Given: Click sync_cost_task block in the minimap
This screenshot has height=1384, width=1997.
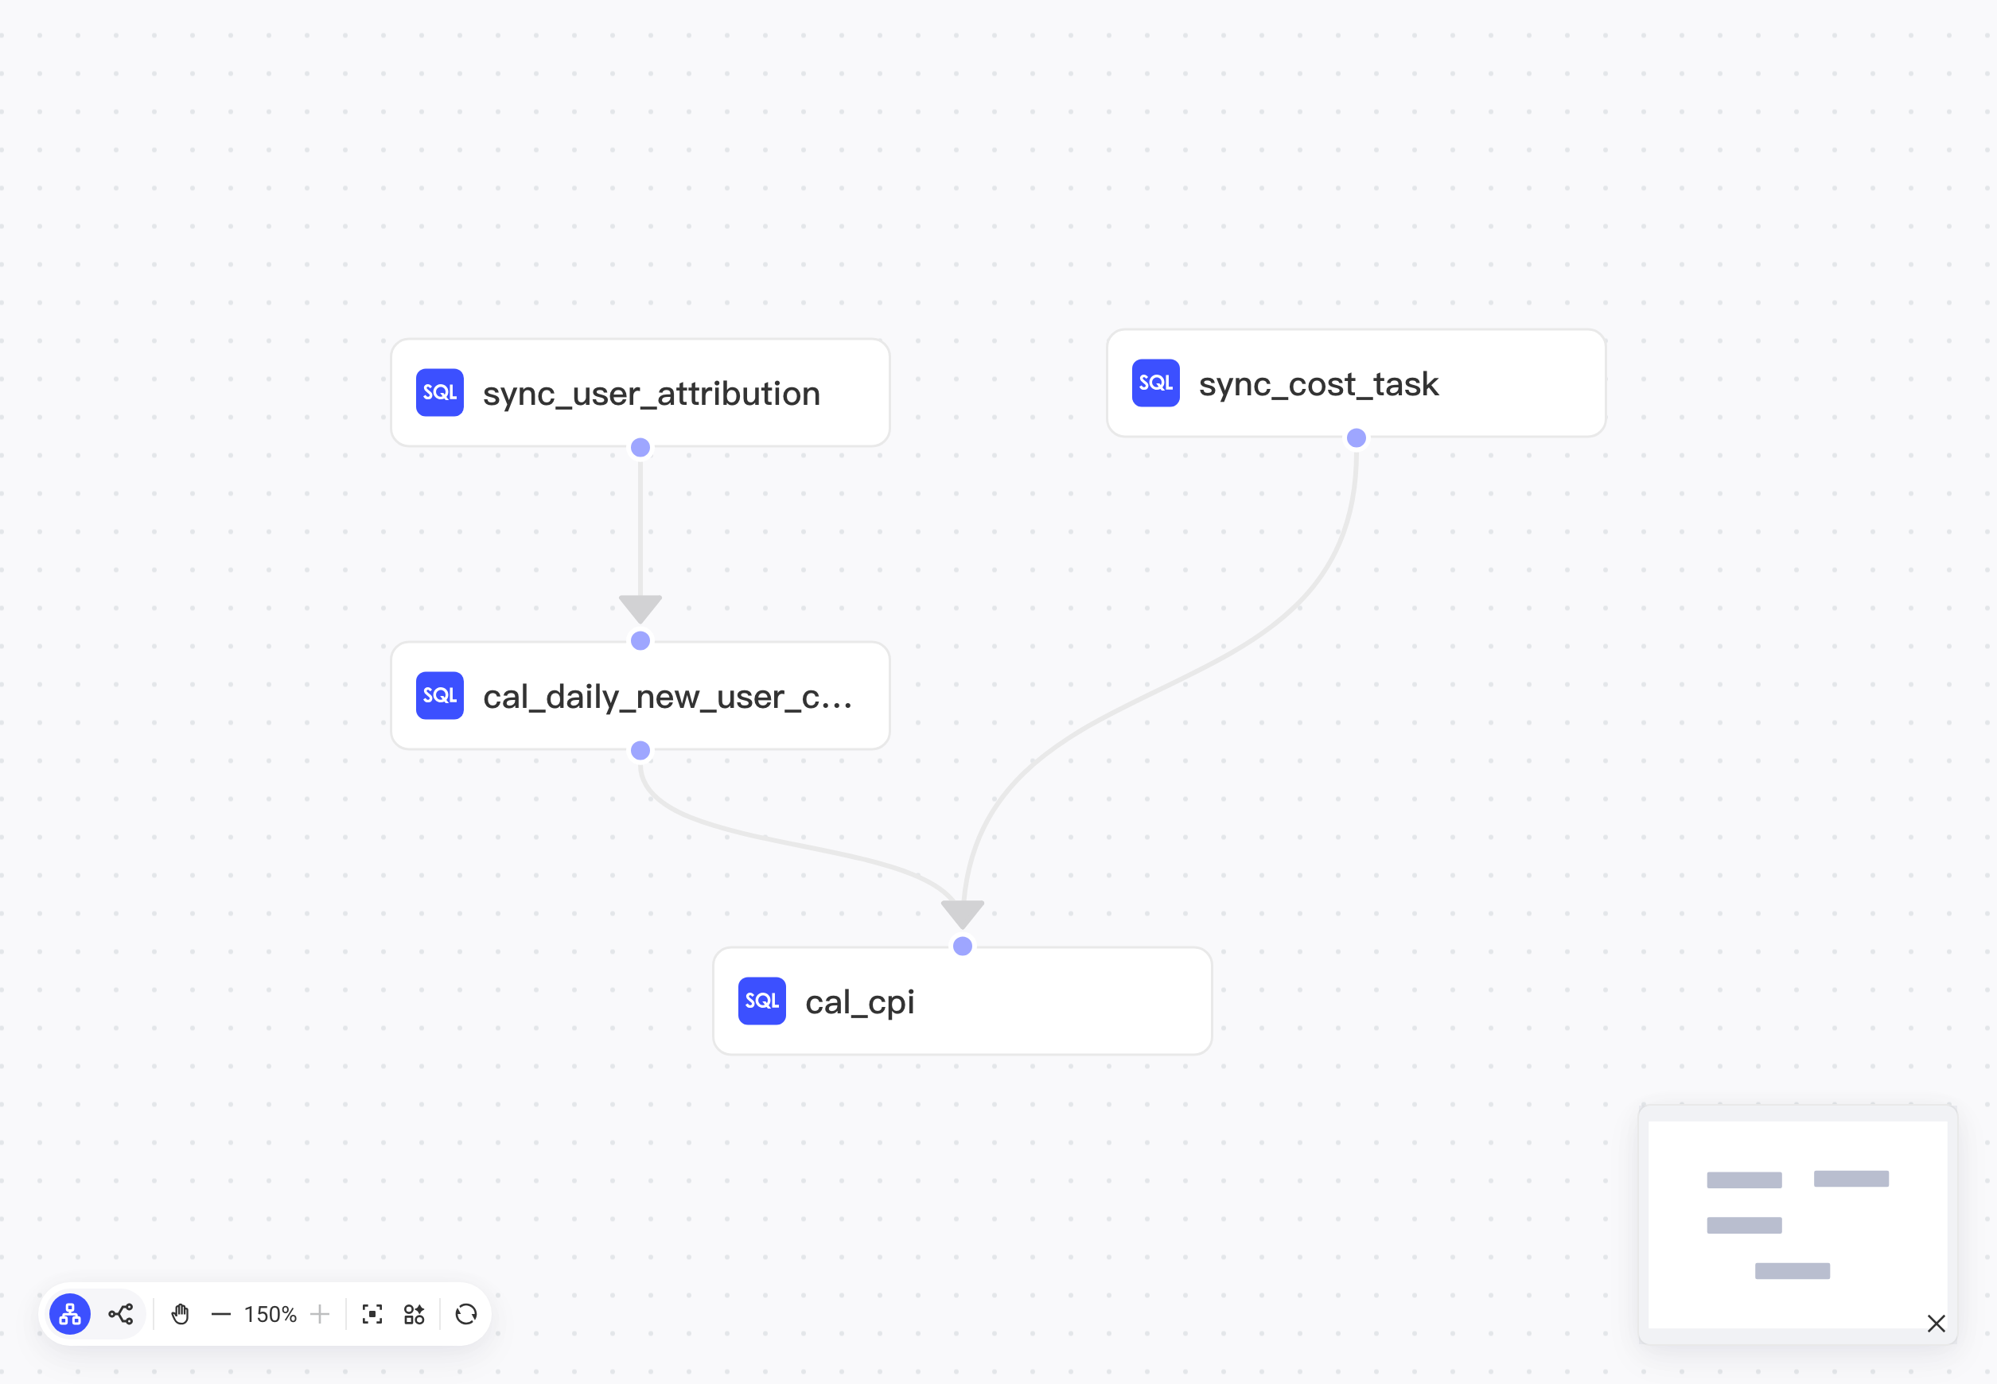Looking at the screenshot, I should pyautogui.click(x=1851, y=1179).
